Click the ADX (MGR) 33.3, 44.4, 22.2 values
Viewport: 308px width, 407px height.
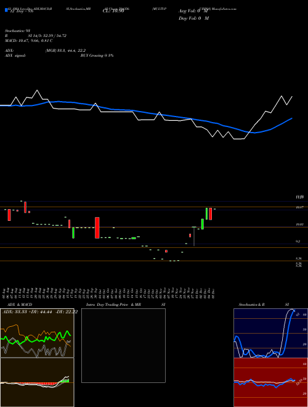65,51
